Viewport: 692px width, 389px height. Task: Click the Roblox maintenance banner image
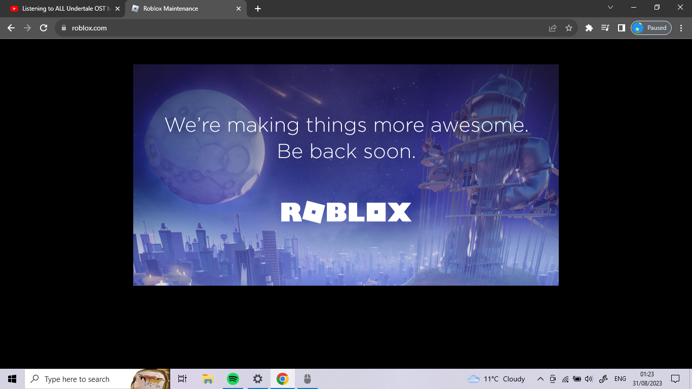pos(346,175)
